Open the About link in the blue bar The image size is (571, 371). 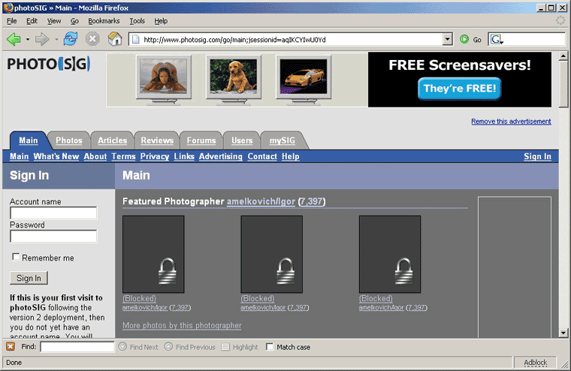[95, 156]
